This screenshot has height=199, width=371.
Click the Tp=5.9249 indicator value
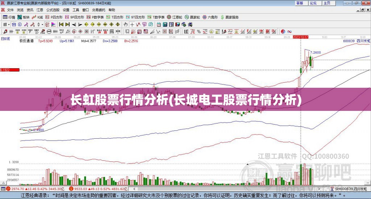[45, 41]
